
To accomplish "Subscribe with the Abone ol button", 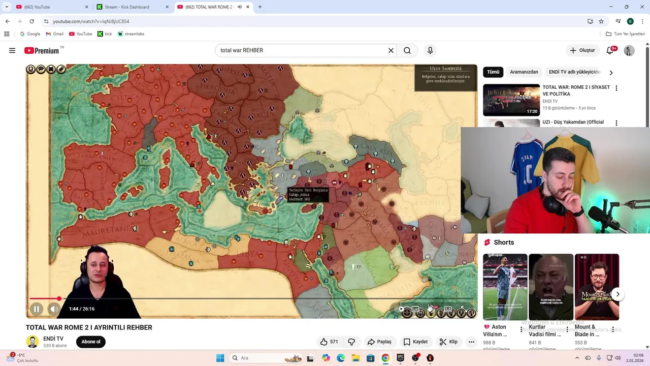I will (91, 342).
